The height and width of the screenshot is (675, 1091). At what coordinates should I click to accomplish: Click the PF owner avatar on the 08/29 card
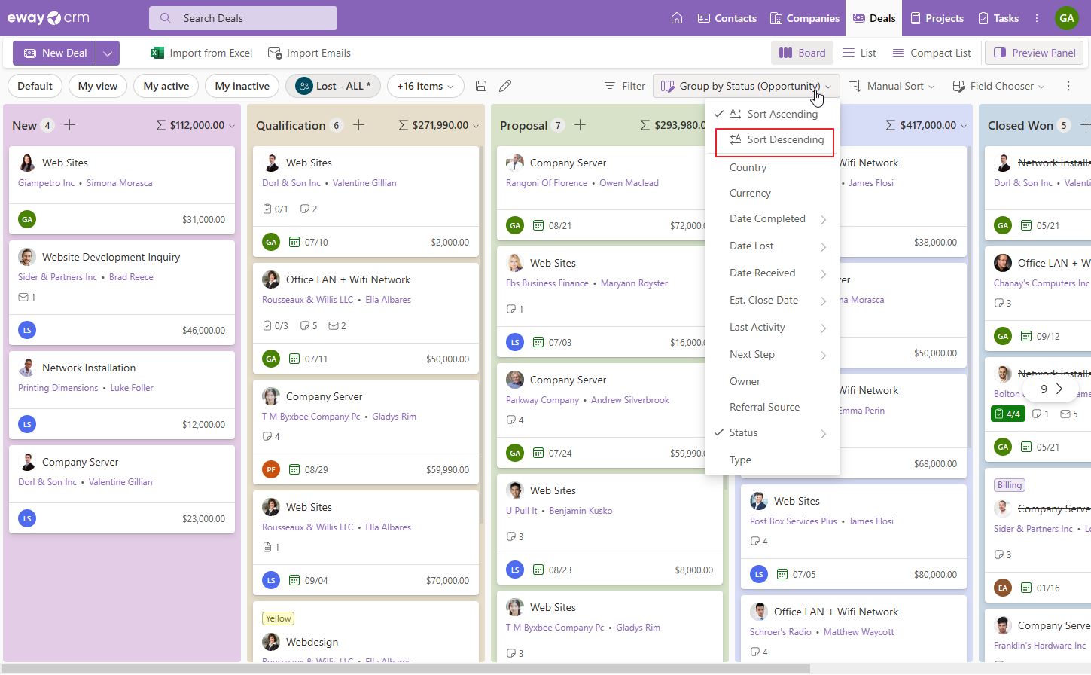271,469
